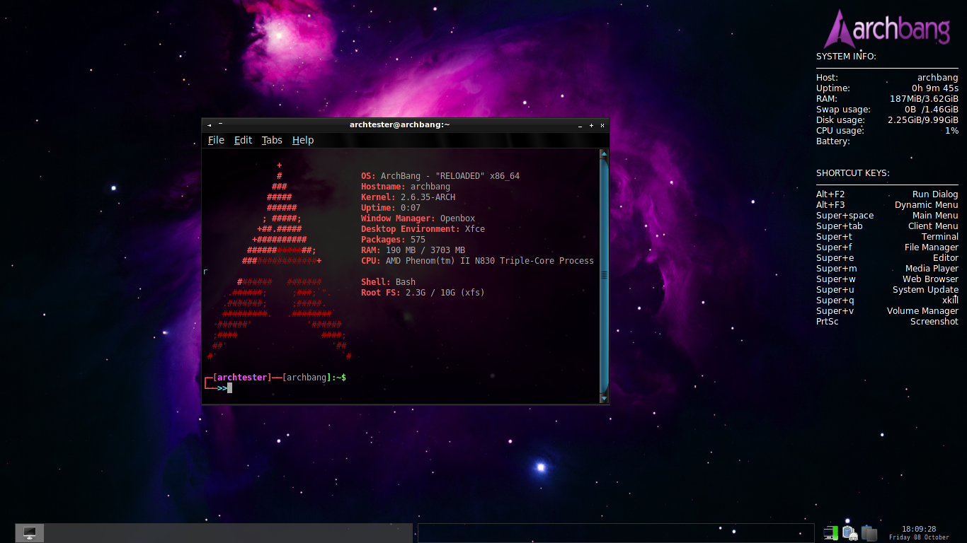967x543 pixels.
Task: Click the 'Alt+F2 Run Dialog' shortcut row
Action: (x=887, y=194)
